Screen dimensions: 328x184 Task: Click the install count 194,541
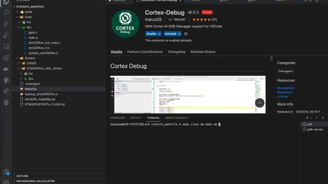(x=177, y=19)
